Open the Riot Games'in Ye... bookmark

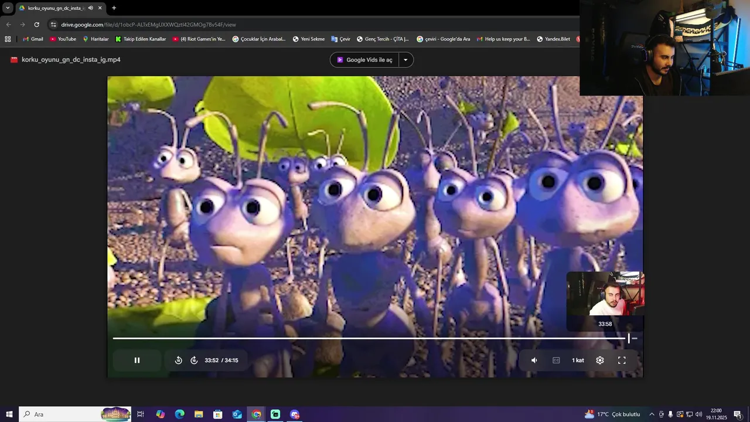click(199, 39)
